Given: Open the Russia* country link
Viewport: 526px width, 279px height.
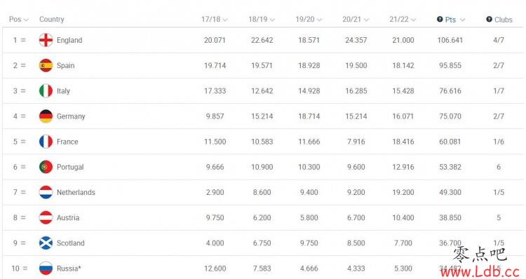Looking at the screenshot, I should coord(69,268).
